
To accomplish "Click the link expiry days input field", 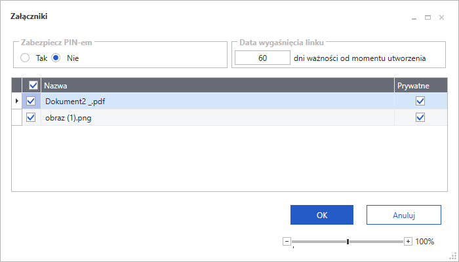I will coord(262,58).
